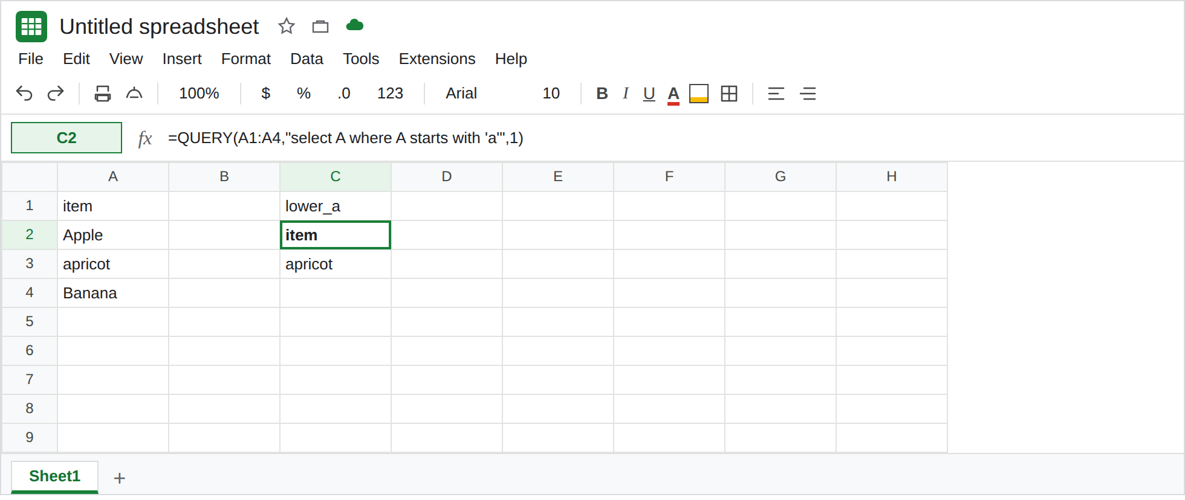Open the Edit menu

(x=76, y=59)
